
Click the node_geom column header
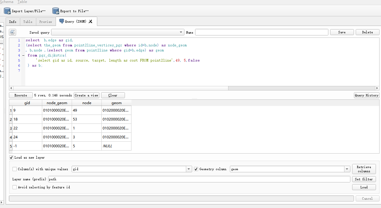pyautogui.click(x=57, y=103)
